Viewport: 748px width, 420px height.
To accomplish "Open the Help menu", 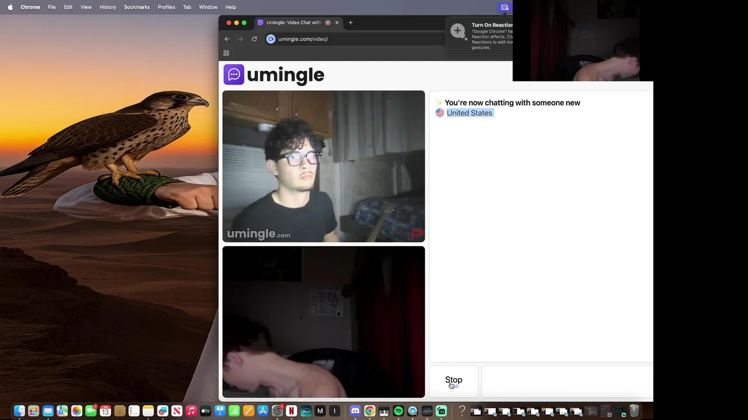I will tap(231, 7).
